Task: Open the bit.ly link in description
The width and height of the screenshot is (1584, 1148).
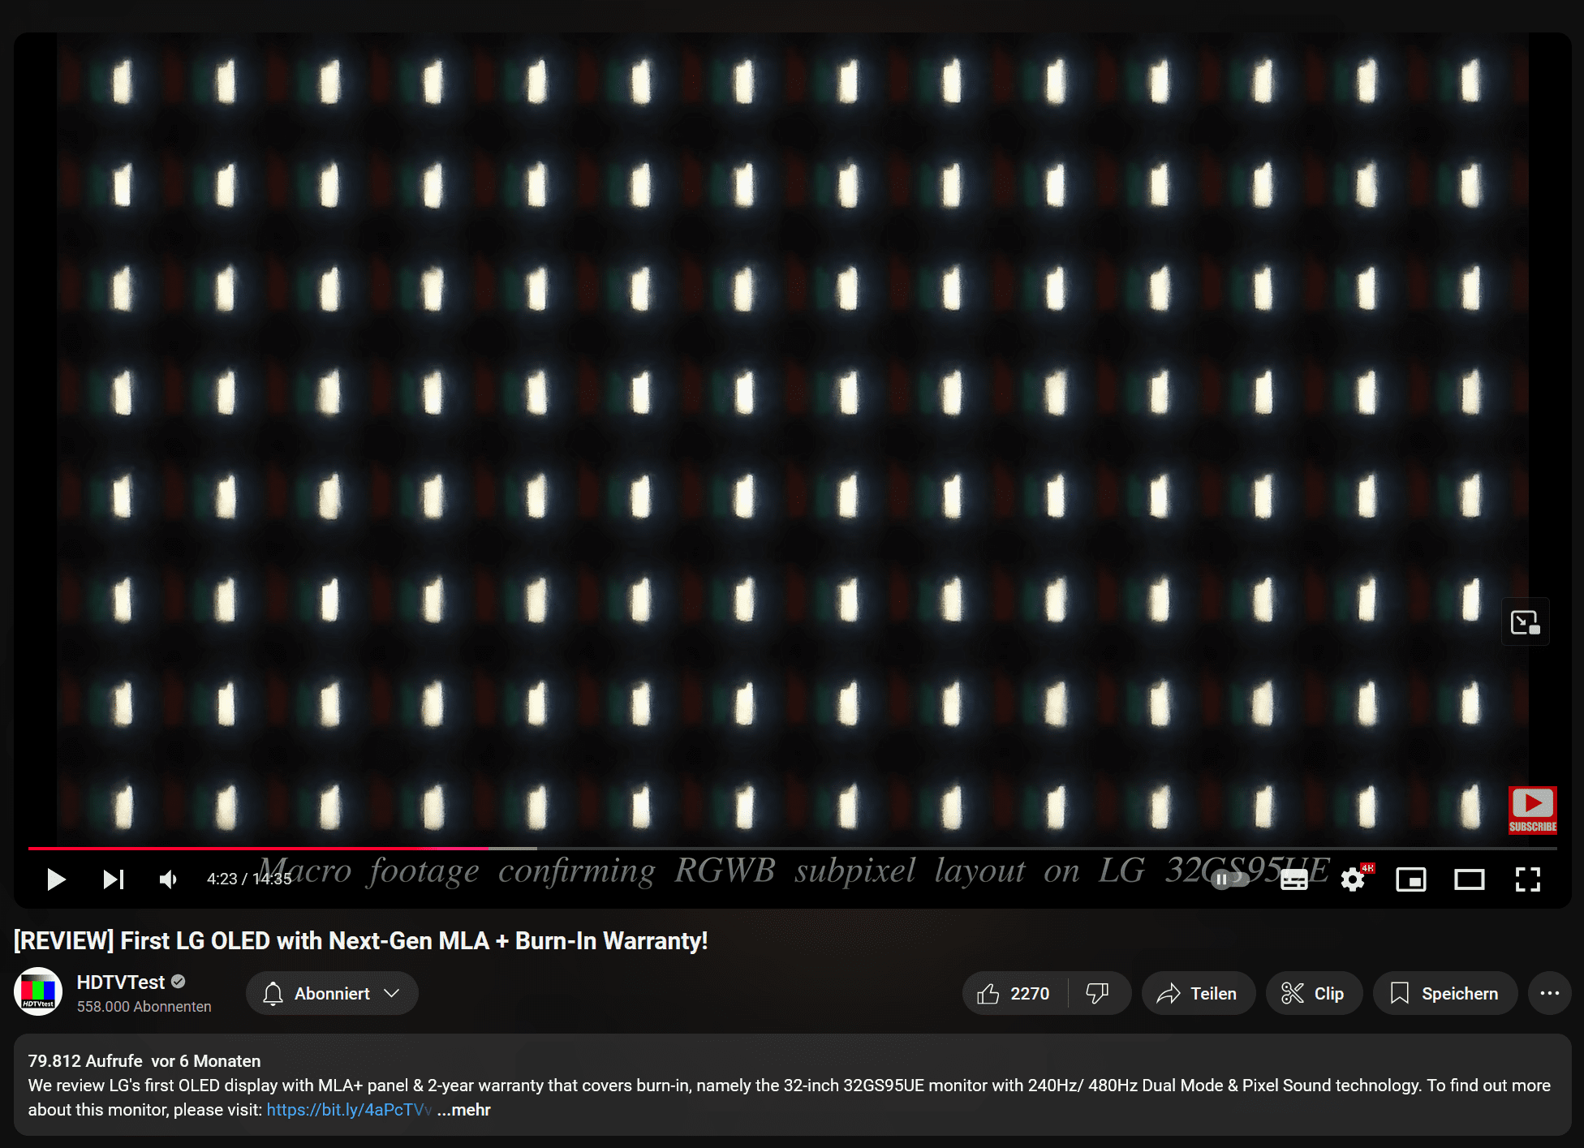Action: 349,1110
